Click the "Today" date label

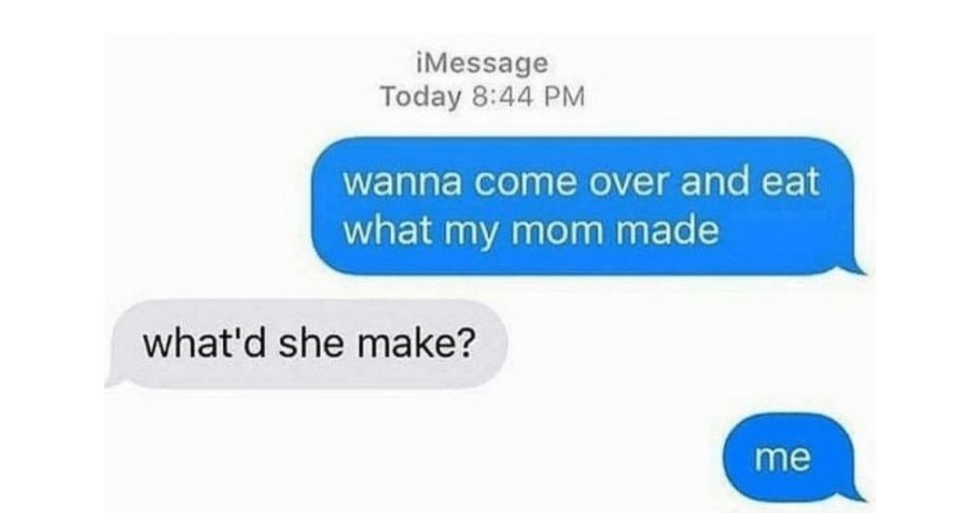(421, 96)
